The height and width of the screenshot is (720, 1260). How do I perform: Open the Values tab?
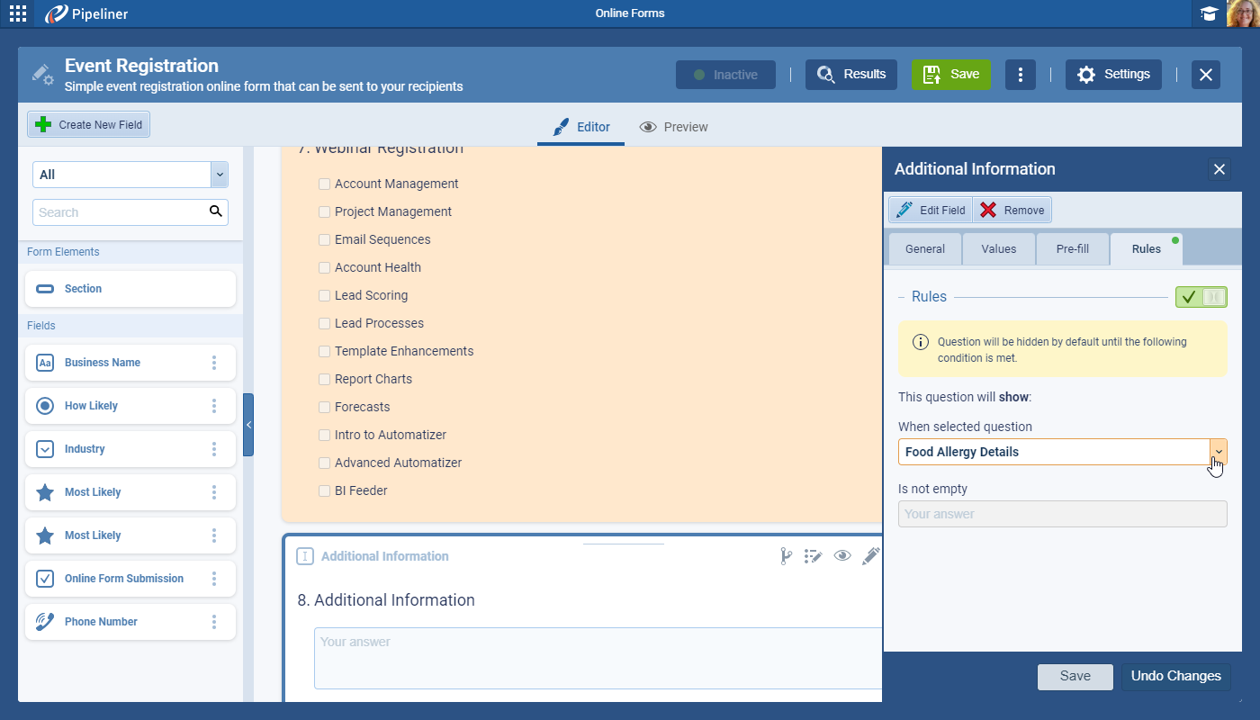click(x=998, y=249)
